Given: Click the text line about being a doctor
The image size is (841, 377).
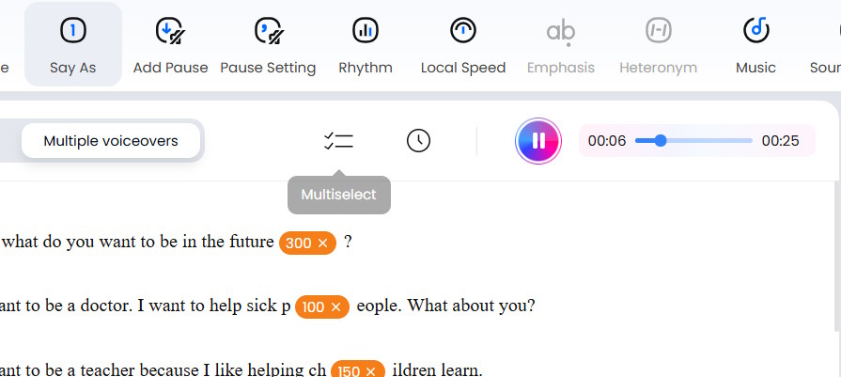Looking at the screenshot, I should (x=141, y=306).
